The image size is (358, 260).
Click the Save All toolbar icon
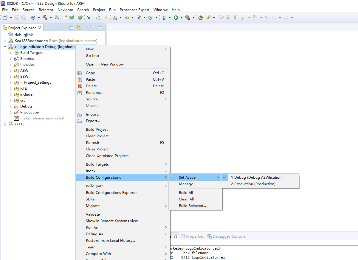click(23, 18)
